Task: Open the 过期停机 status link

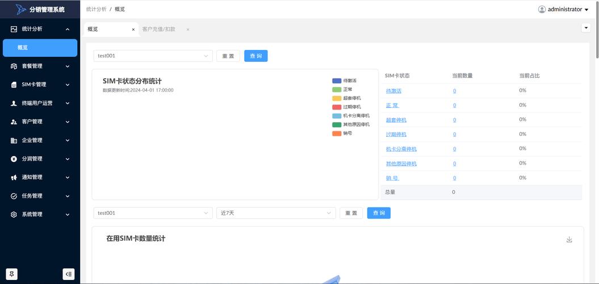Action: 396,135
